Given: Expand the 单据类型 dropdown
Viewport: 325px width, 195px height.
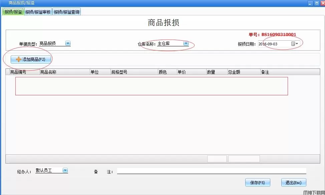Looking at the screenshot, I should 68,43.
